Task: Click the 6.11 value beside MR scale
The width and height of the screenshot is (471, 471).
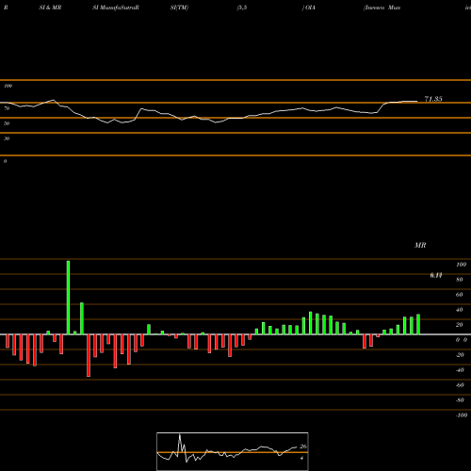Action: coord(436,275)
